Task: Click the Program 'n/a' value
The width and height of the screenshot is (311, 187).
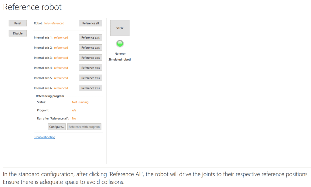Action: pos(74,110)
